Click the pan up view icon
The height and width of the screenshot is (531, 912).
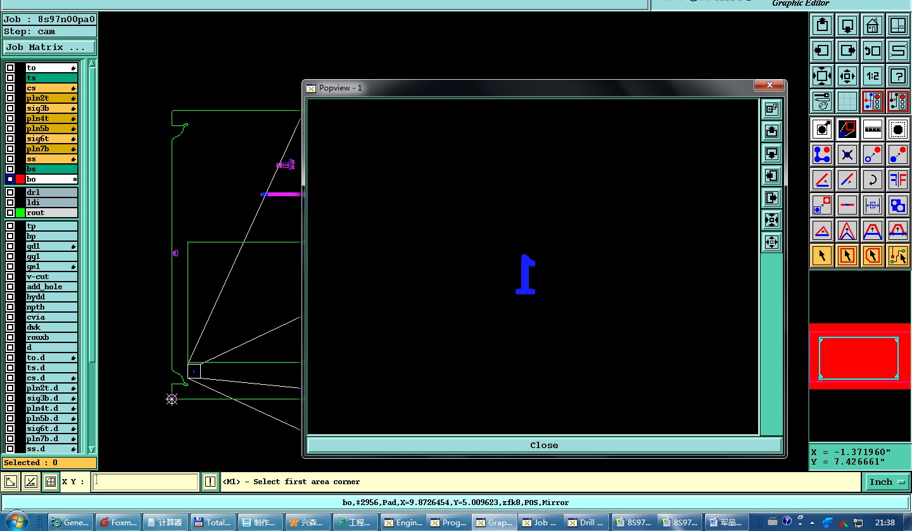[x=822, y=25]
